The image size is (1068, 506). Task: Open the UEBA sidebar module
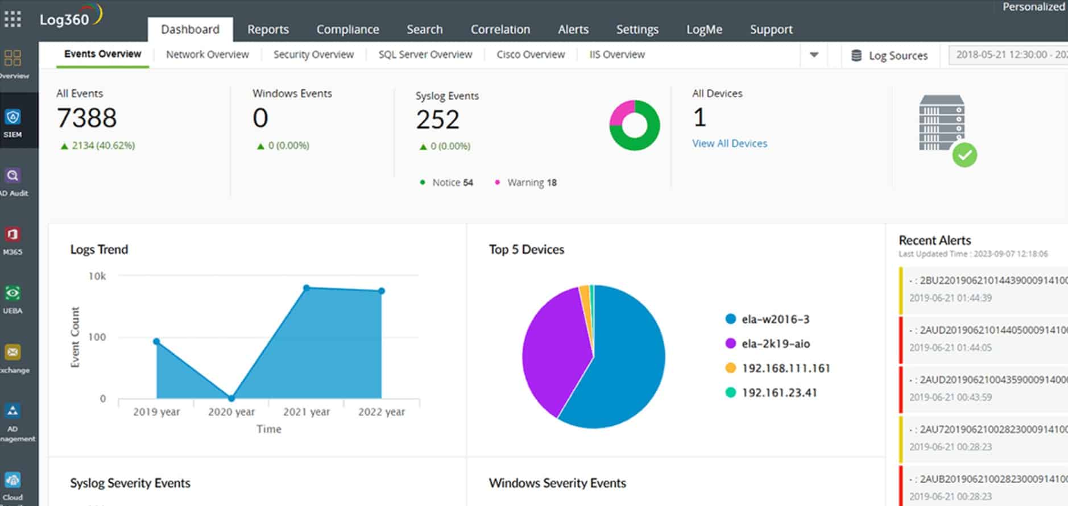13,299
